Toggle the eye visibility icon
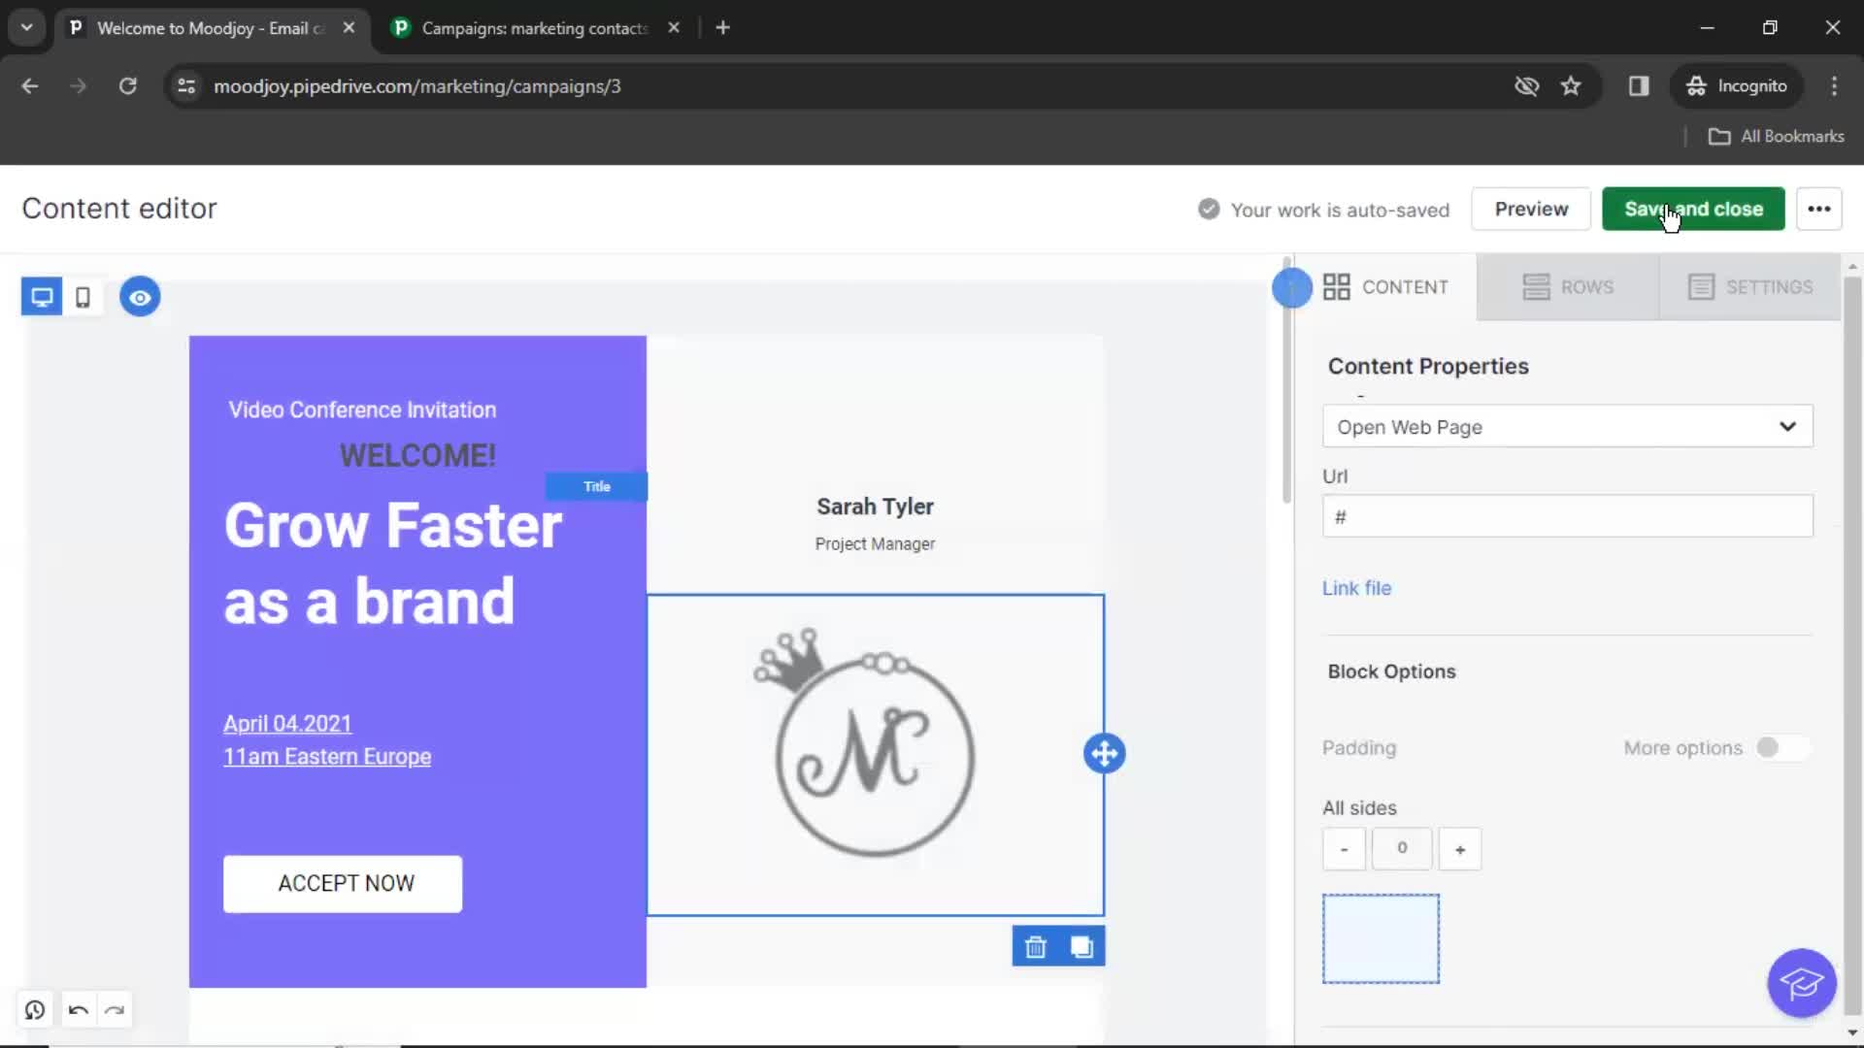The height and width of the screenshot is (1048, 1864). pos(140,296)
